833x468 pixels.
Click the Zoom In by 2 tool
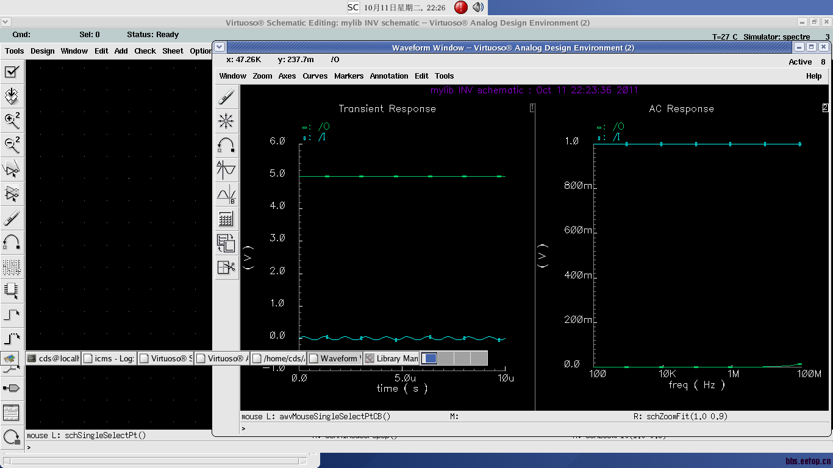(x=12, y=121)
